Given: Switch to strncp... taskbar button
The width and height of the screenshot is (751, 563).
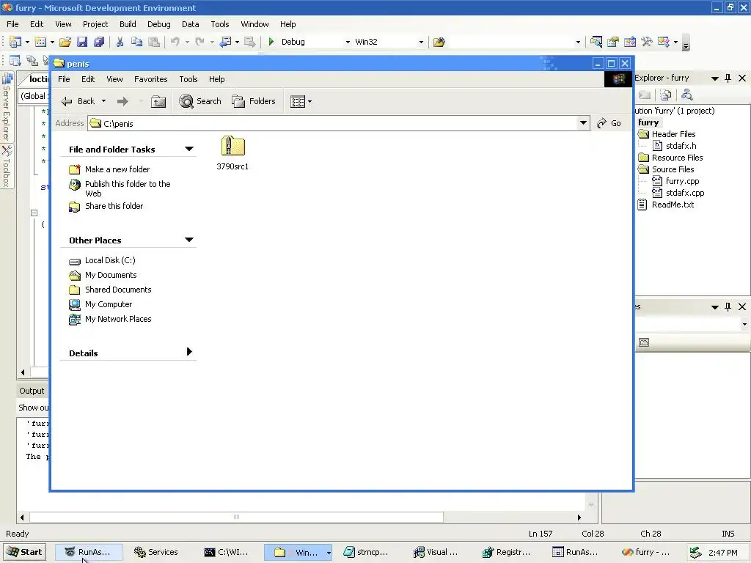Looking at the screenshot, I should point(367,552).
